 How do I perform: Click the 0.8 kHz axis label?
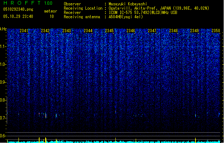pos(3,100)
